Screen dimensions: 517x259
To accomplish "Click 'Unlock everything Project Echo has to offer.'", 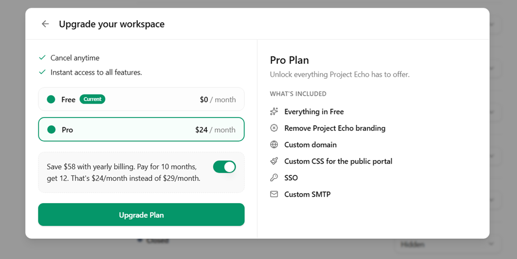I will click(x=340, y=75).
